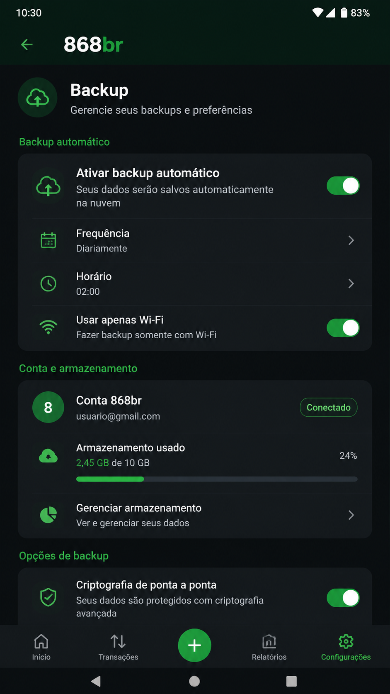
Task: Go to the Relatórios tab
Action: click(269, 647)
